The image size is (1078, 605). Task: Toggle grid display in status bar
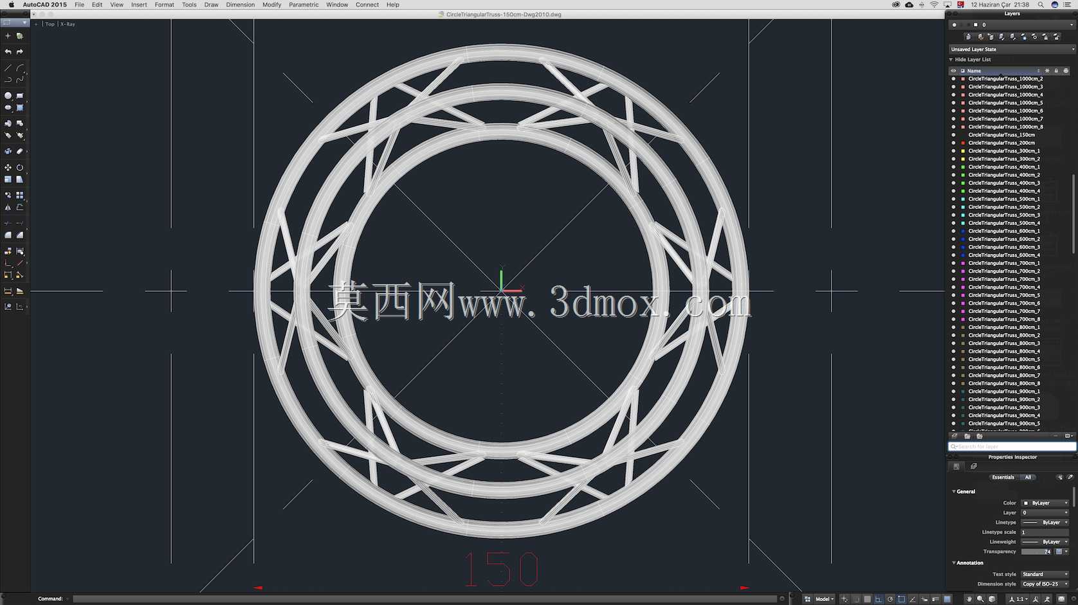867,599
